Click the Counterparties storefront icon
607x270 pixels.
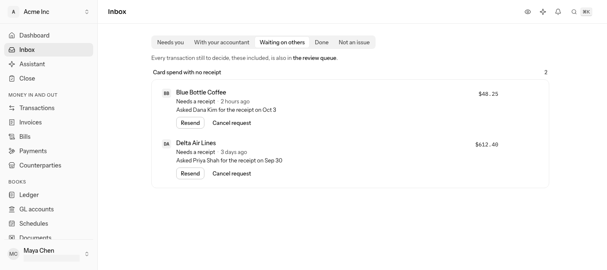12,165
